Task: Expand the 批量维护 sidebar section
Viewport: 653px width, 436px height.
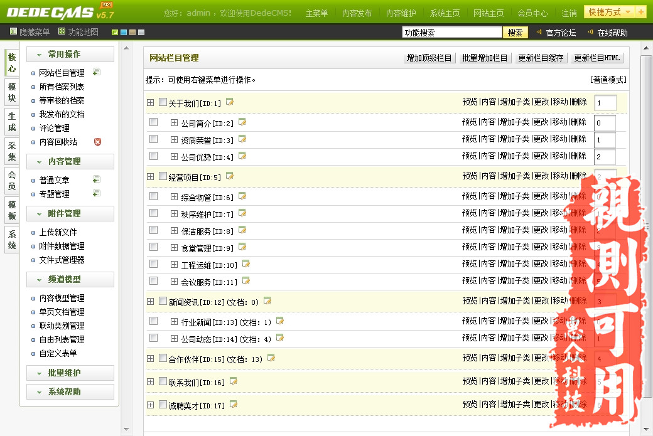Action: 70,373
